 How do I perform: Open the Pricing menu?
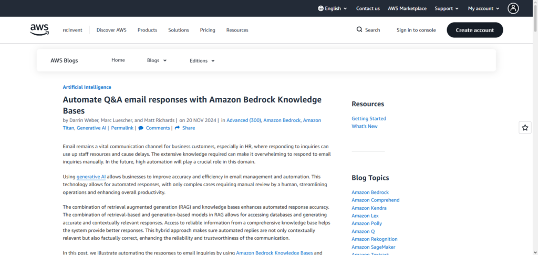208,30
